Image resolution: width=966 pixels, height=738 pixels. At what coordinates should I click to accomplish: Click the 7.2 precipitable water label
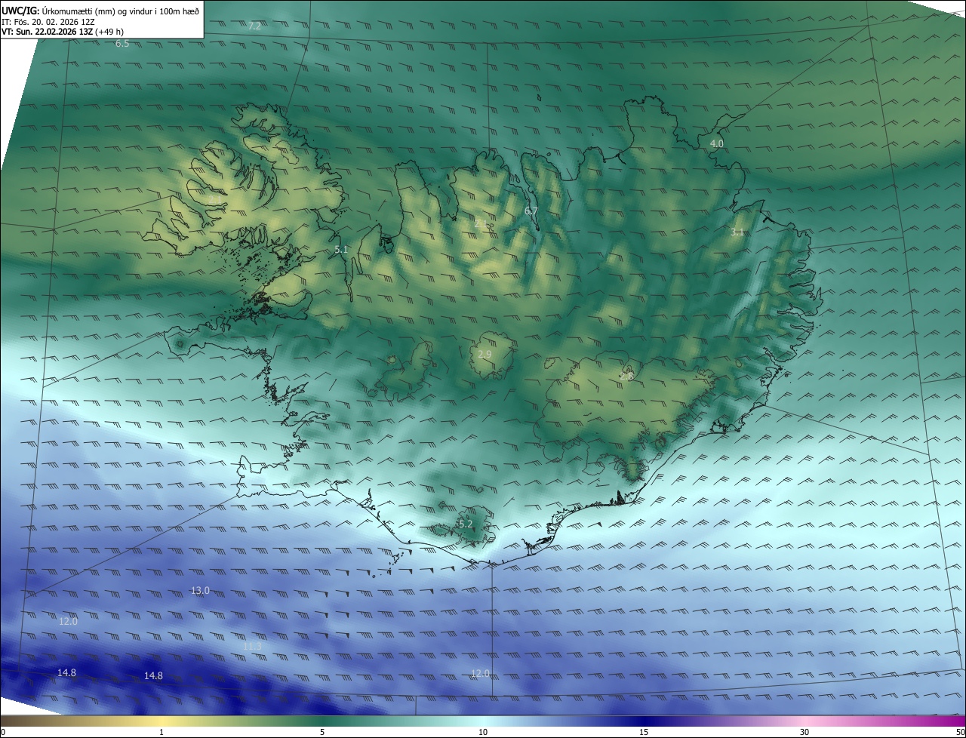pyautogui.click(x=254, y=26)
